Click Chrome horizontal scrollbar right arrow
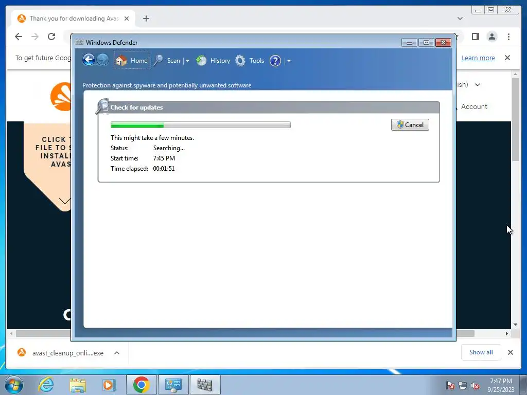 tap(507, 333)
